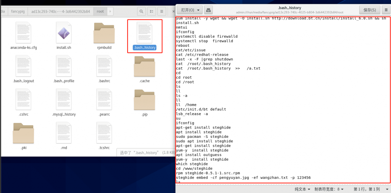Screen dimensions: 391x193
Task: Open the text editor hamburger menu
Action: pyautogui.click(x=386, y=10)
